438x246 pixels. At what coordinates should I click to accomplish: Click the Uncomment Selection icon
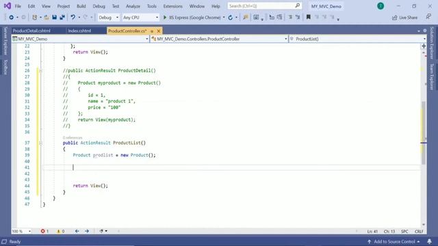pos(298,17)
